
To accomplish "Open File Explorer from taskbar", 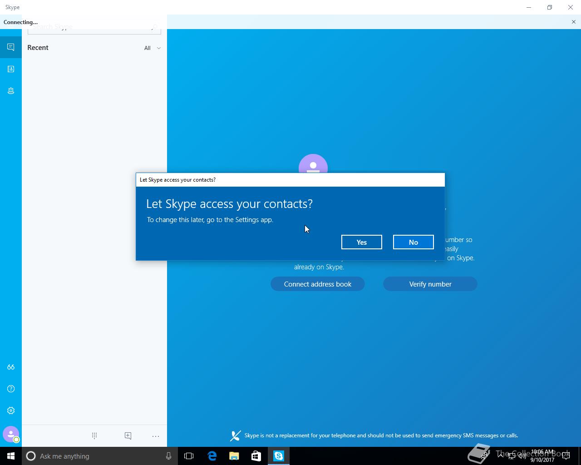I will click(234, 456).
